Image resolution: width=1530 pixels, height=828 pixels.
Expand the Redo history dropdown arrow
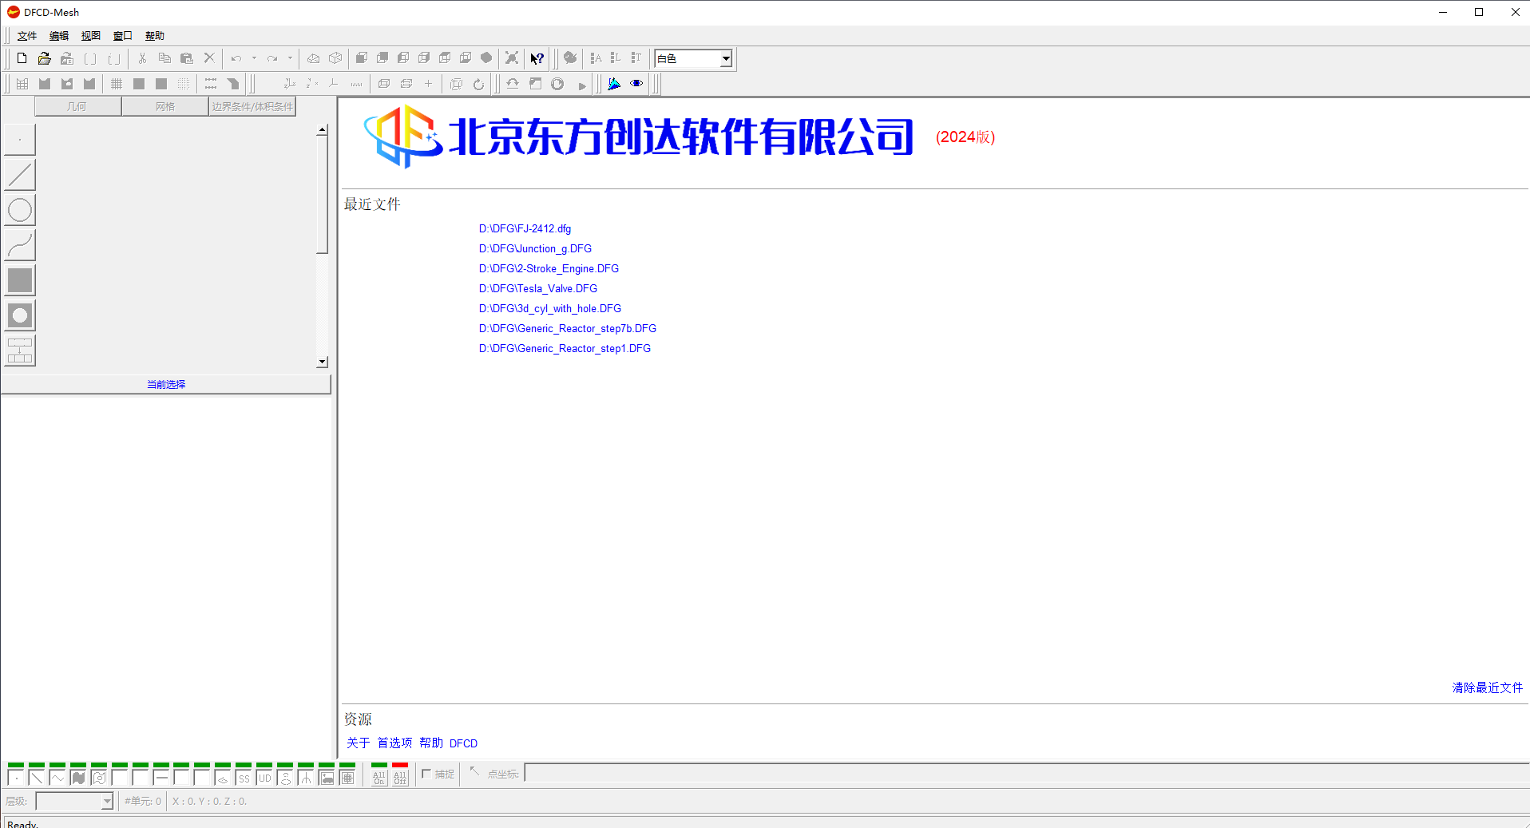tap(290, 58)
